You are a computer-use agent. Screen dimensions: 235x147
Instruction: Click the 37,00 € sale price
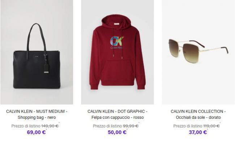pos(198,132)
